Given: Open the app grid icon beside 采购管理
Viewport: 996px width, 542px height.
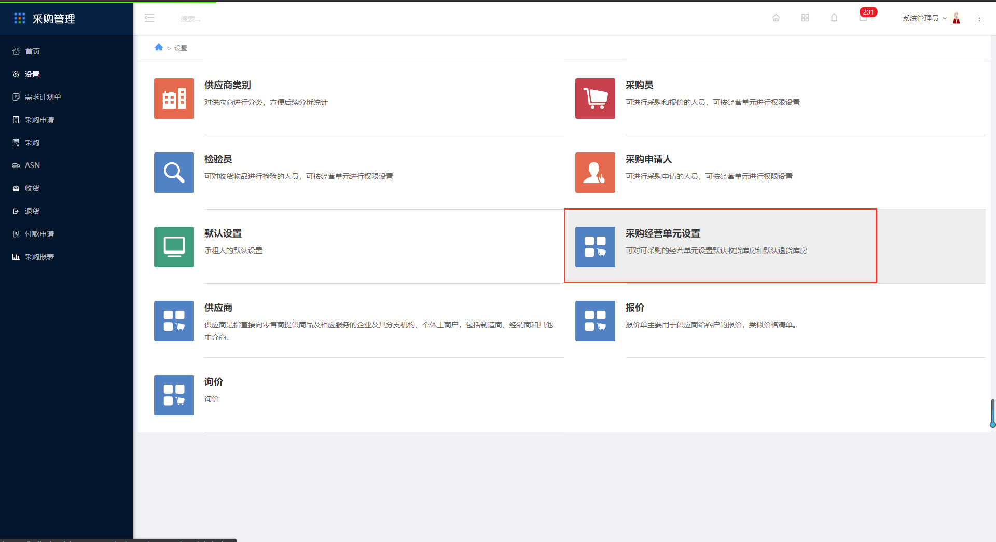Looking at the screenshot, I should point(20,18).
